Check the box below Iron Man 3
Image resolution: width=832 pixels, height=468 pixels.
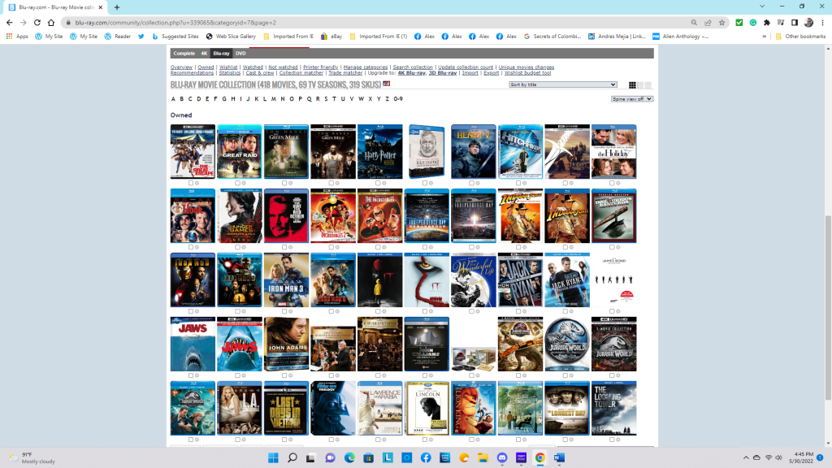[x=284, y=311]
